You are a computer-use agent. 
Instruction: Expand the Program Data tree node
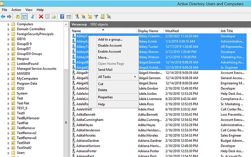pos(8,84)
